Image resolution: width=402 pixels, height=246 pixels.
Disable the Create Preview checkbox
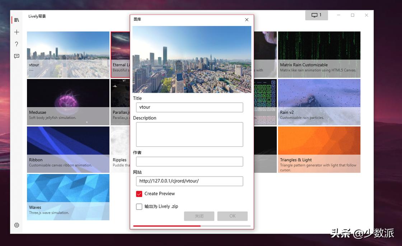[139, 193]
